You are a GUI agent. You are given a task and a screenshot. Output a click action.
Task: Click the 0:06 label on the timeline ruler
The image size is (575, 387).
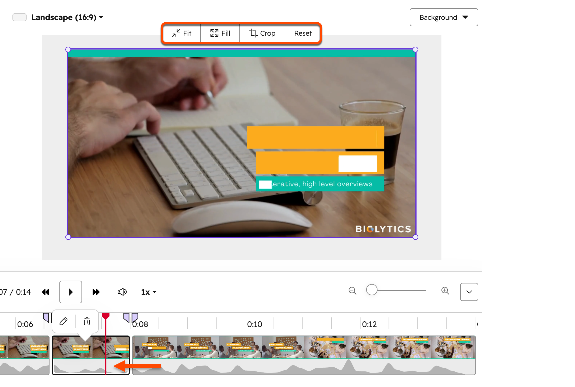25,324
